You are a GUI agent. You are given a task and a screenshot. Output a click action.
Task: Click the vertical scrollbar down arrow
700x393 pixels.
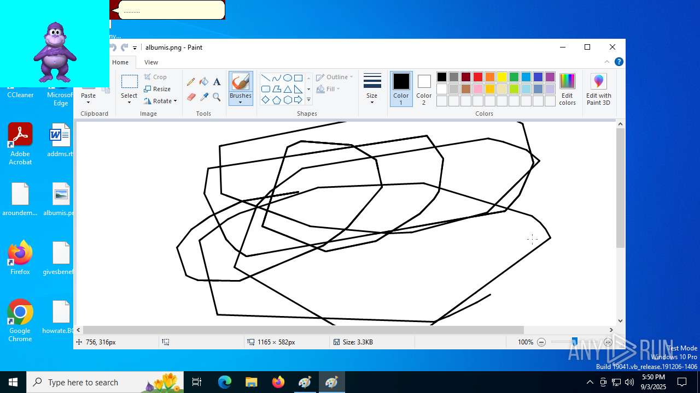[620, 321]
